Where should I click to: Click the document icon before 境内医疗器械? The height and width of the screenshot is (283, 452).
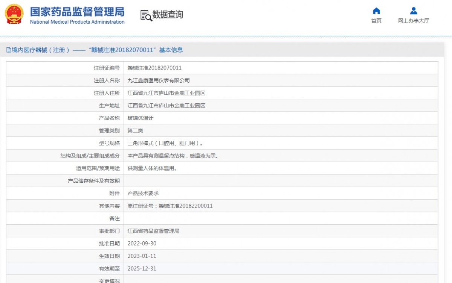click(9, 50)
